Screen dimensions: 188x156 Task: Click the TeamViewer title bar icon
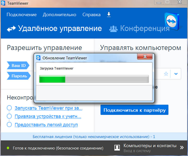click(x=3, y=3)
